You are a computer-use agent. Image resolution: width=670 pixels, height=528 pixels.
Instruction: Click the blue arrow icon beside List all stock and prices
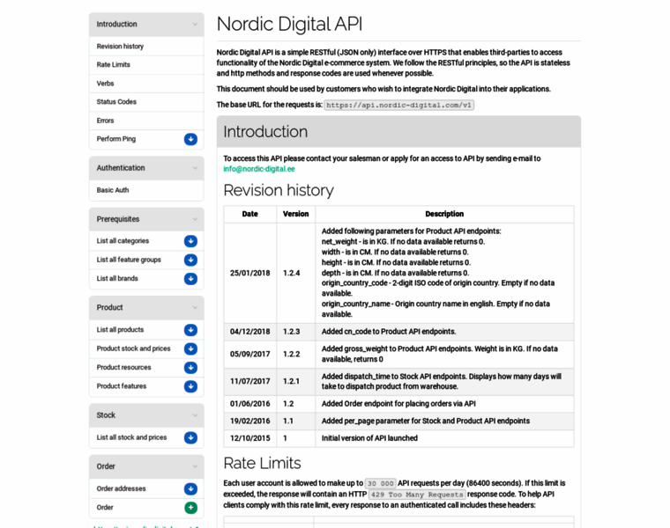click(x=190, y=437)
